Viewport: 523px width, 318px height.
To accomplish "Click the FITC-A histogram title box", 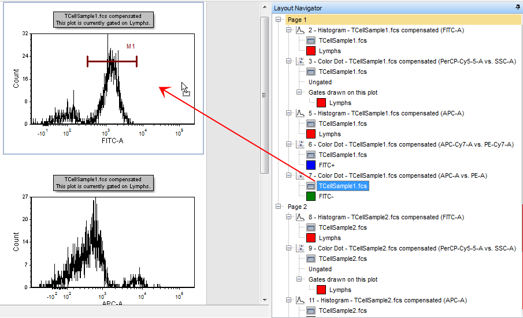I will coord(104,20).
